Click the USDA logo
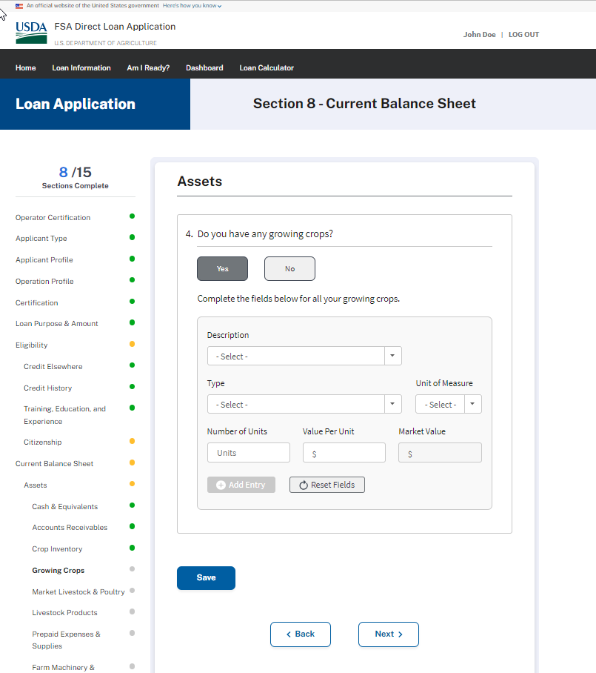Screen dimensions: 596x673 [31, 33]
